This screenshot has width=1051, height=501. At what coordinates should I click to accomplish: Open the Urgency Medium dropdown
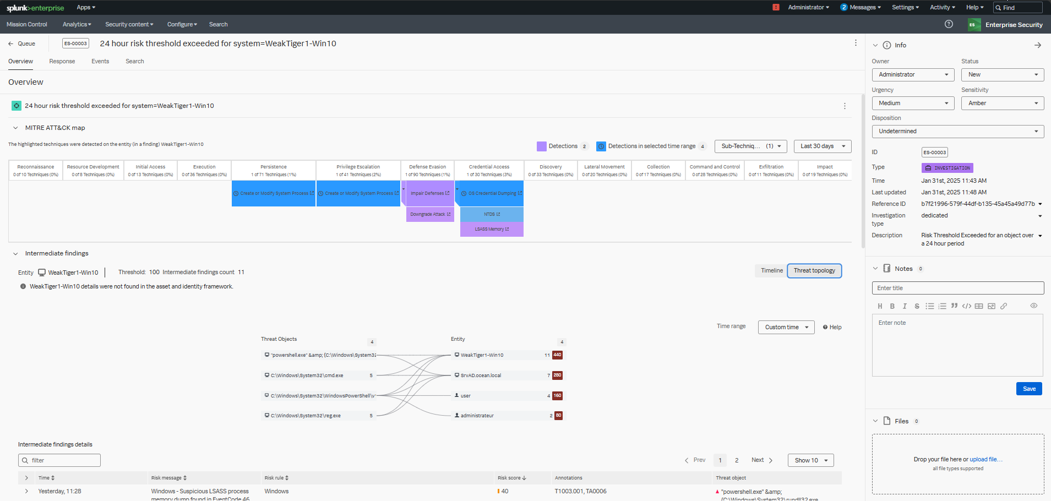coord(913,103)
